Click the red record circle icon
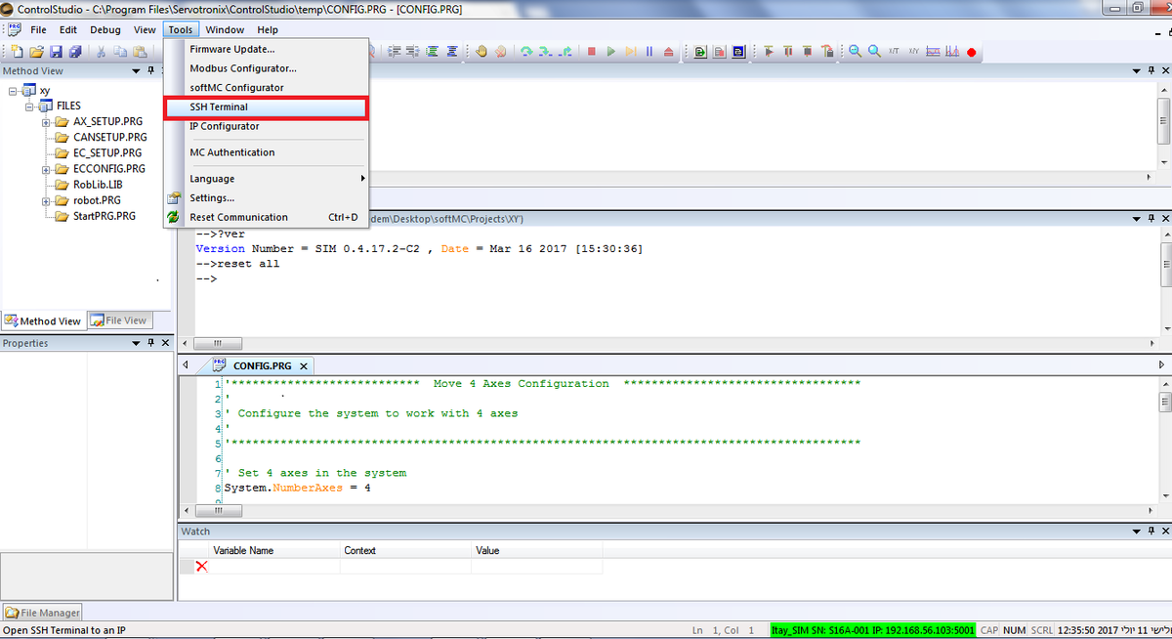This screenshot has width=1172, height=639. pos(972,52)
